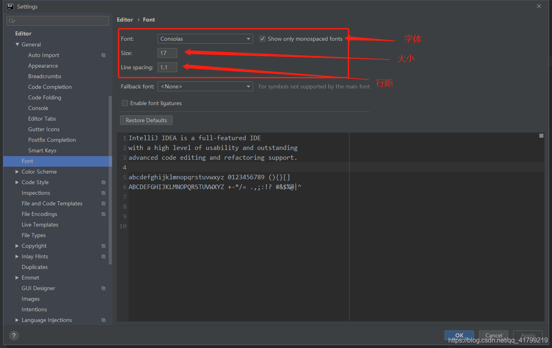This screenshot has height=348, width=552.
Task: Select Appearance settings page
Action: pos(43,66)
